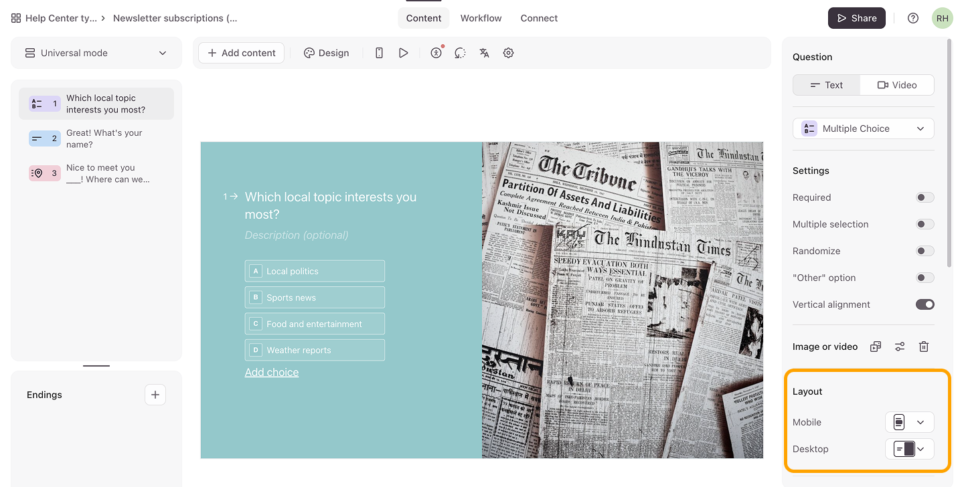
Task: Delete the image with the trash icon
Action: [924, 347]
